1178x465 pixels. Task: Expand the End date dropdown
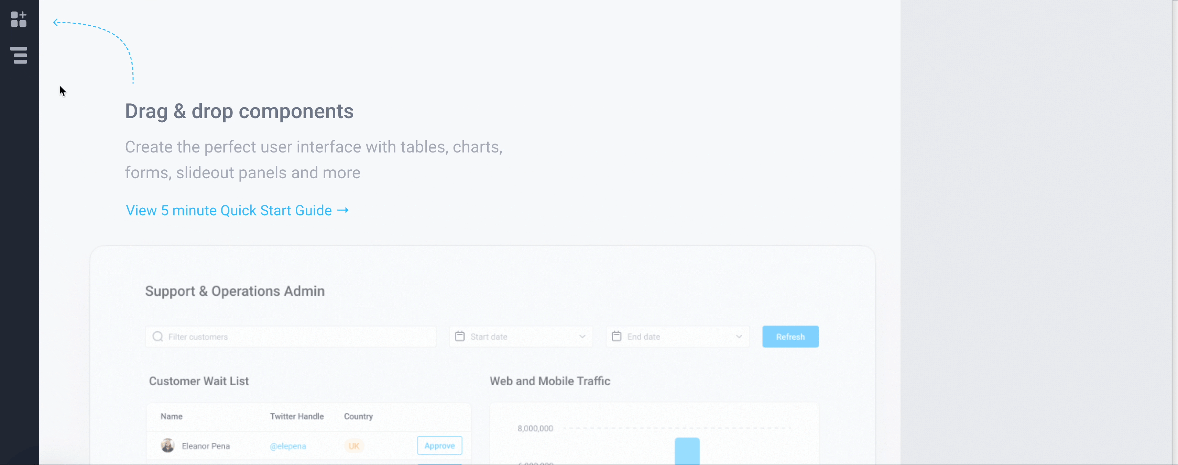click(x=739, y=337)
